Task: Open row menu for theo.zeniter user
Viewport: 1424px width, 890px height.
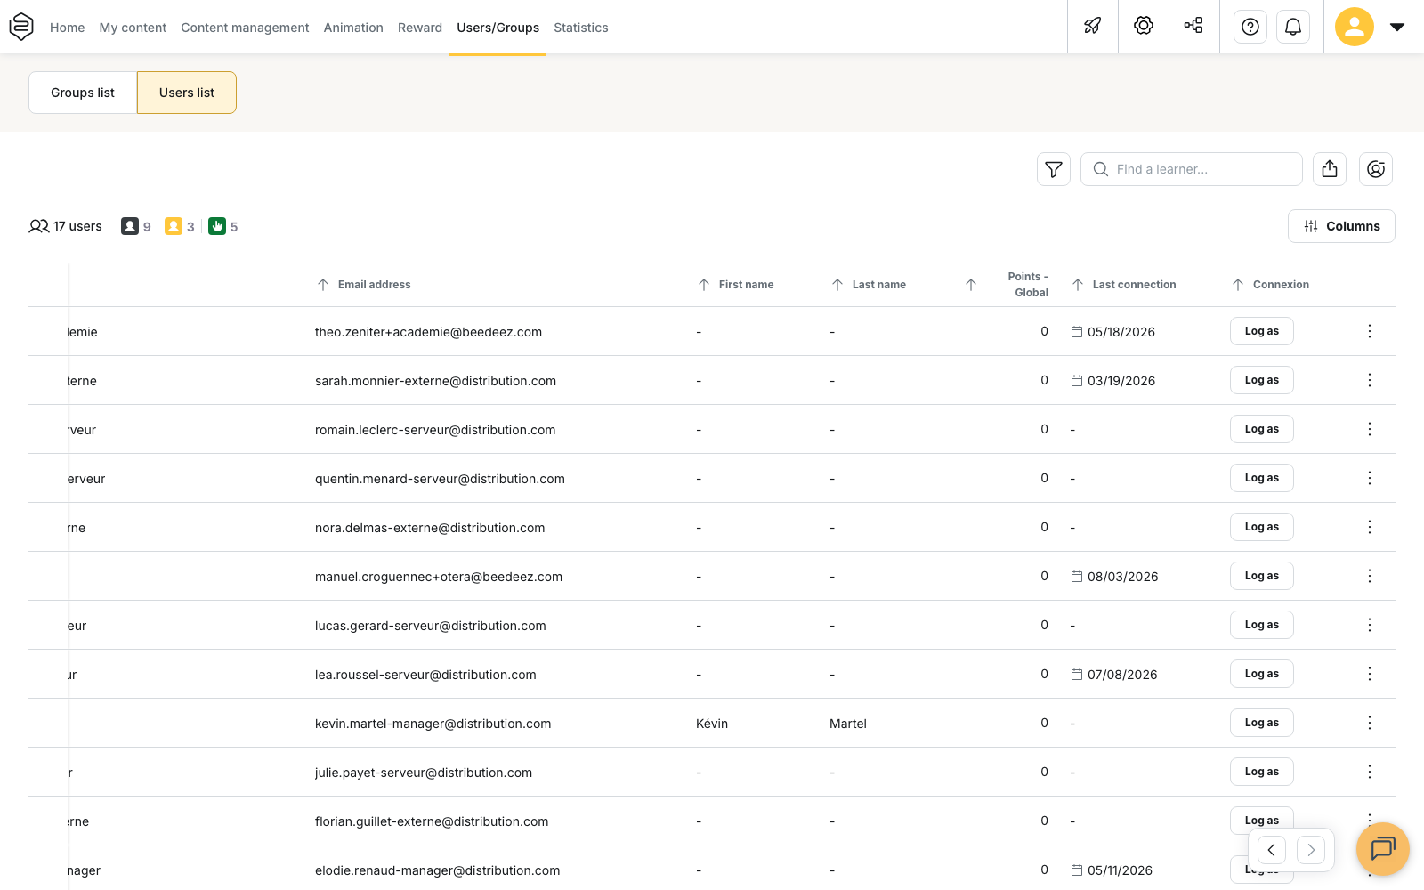Action: (x=1370, y=331)
